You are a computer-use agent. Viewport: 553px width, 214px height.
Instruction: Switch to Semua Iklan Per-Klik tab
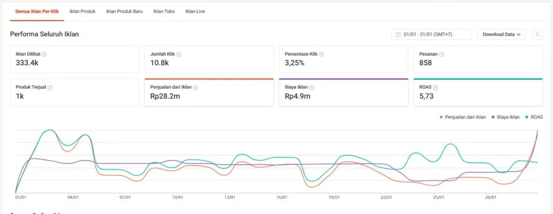[x=37, y=11]
